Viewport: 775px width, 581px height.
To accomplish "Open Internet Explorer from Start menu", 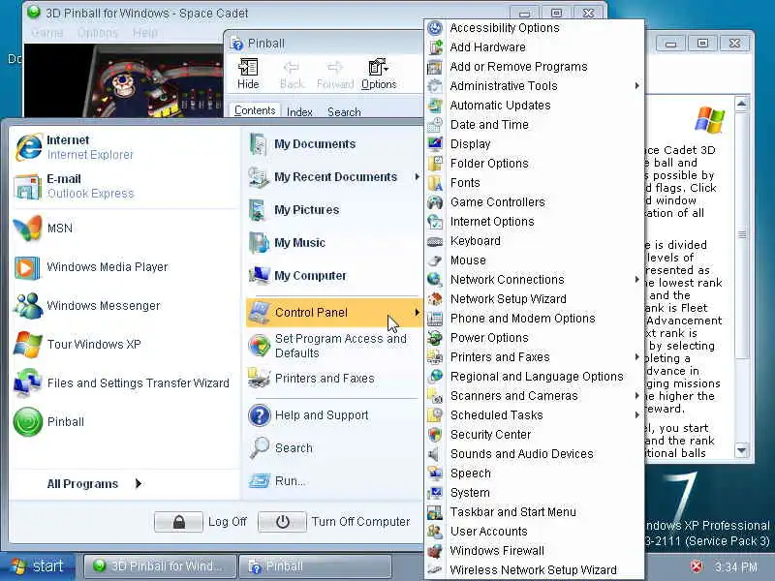I will pos(124,147).
